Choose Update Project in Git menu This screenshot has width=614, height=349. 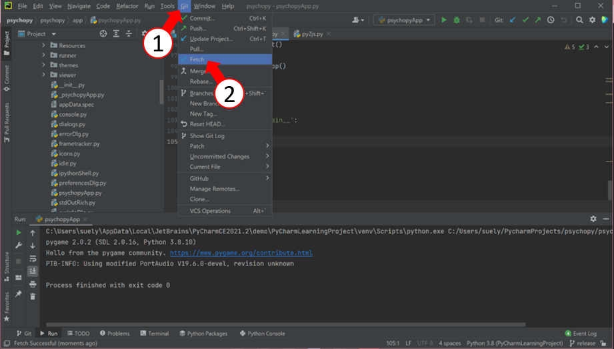[225, 39]
